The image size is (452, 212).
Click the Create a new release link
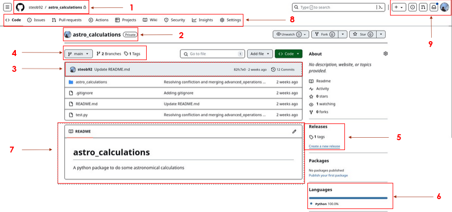(x=324, y=146)
